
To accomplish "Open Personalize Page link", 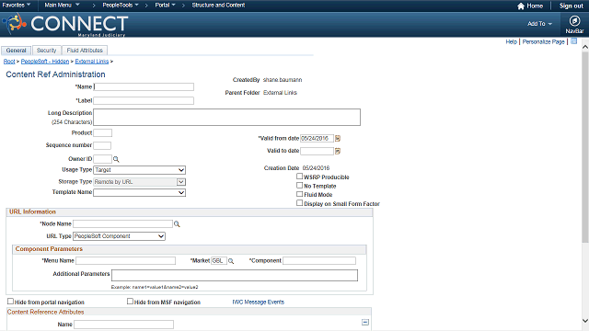I will (543, 41).
